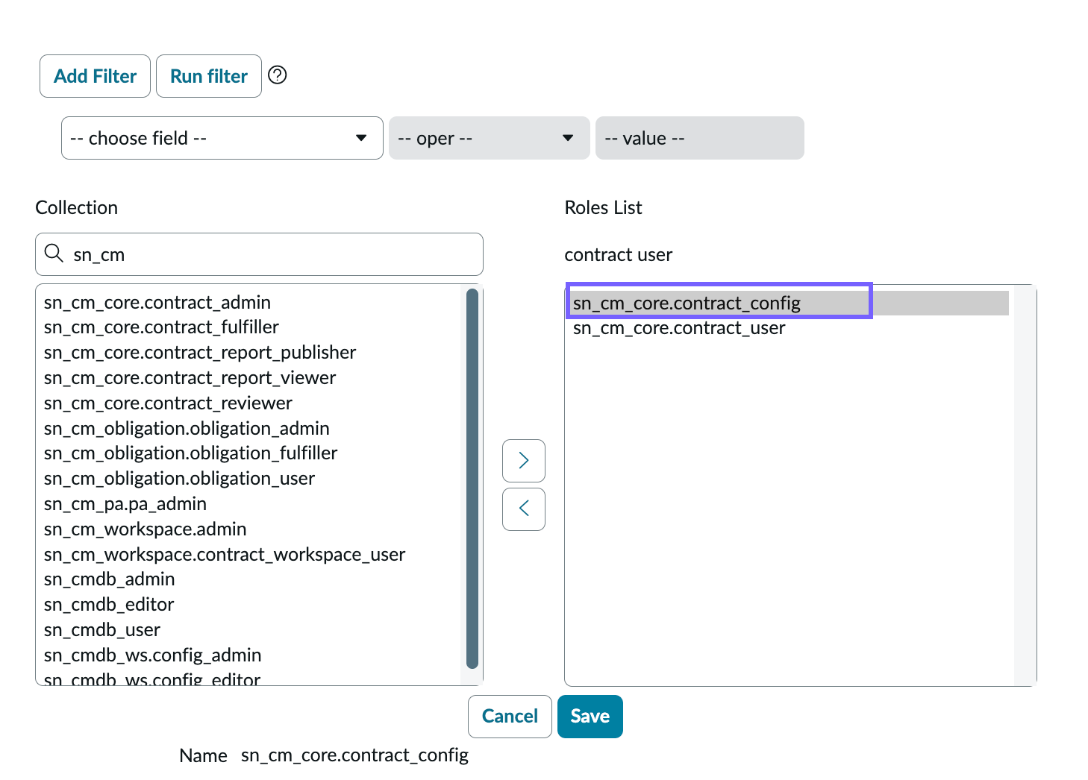Click the Add Filter button
The height and width of the screenshot is (780, 1088).
[95, 76]
